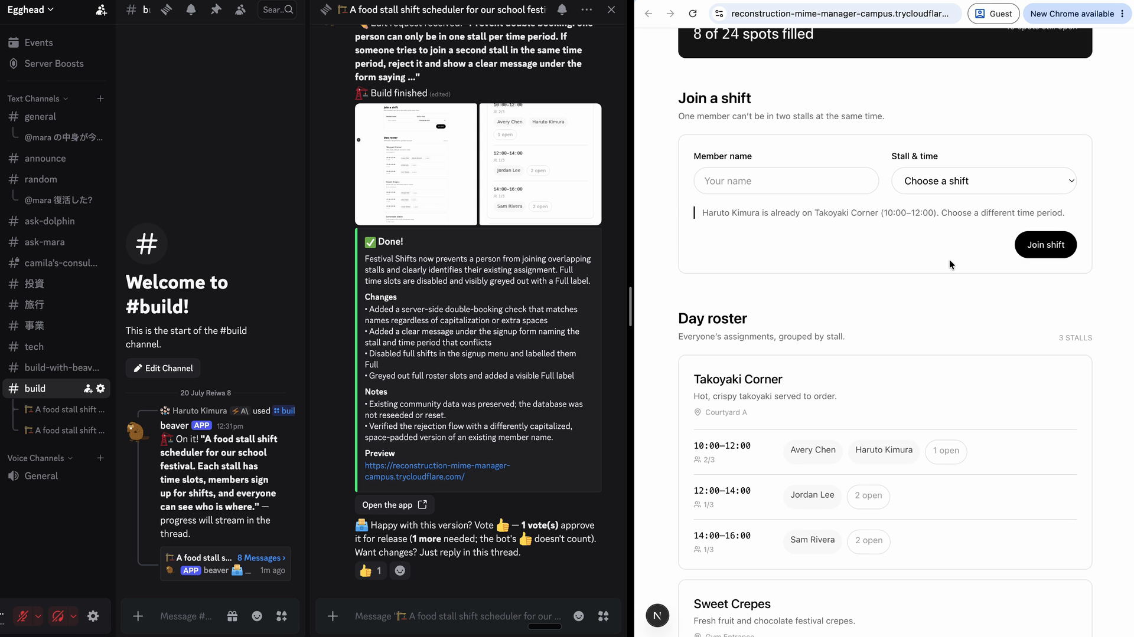The image size is (1134, 637).
Task: Toggle headphone deafen button
Action: coord(58,616)
